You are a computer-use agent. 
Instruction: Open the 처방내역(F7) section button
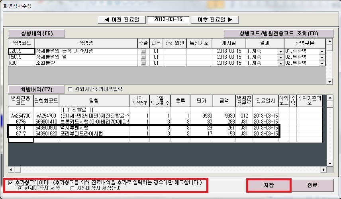click(x=37, y=89)
